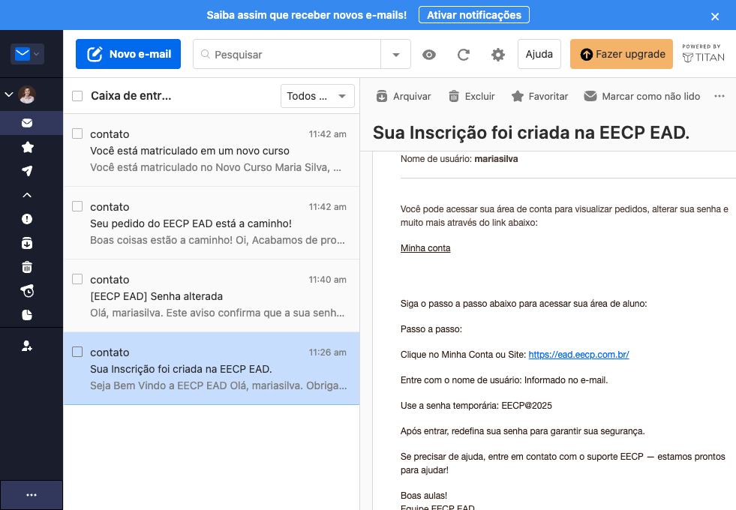Viewport: 736px width, 510px height.
Task: Select list row 'Sua Inscrição foi criada na EECP EAD.'
Action: click(212, 368)
